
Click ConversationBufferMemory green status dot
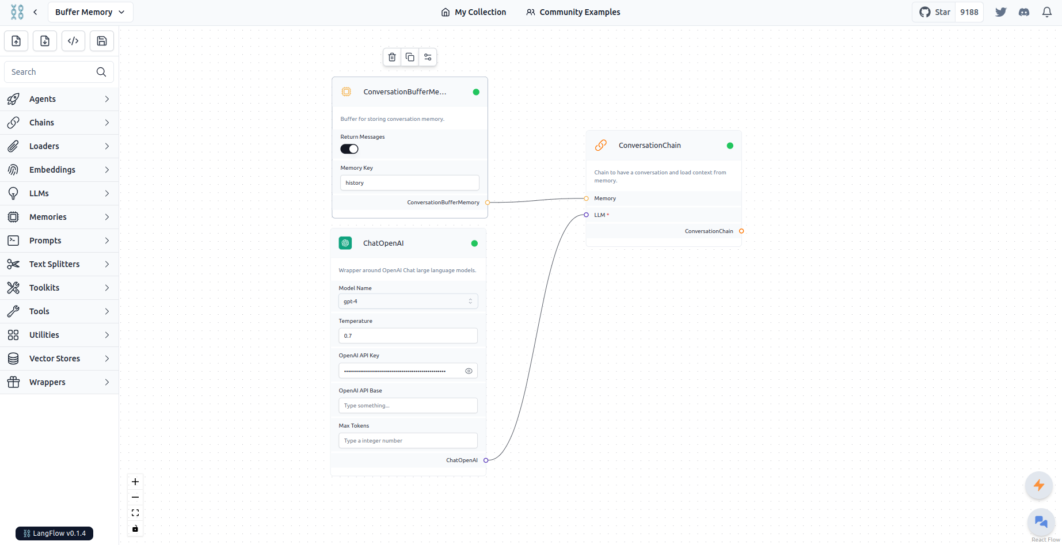coord(476,92)
